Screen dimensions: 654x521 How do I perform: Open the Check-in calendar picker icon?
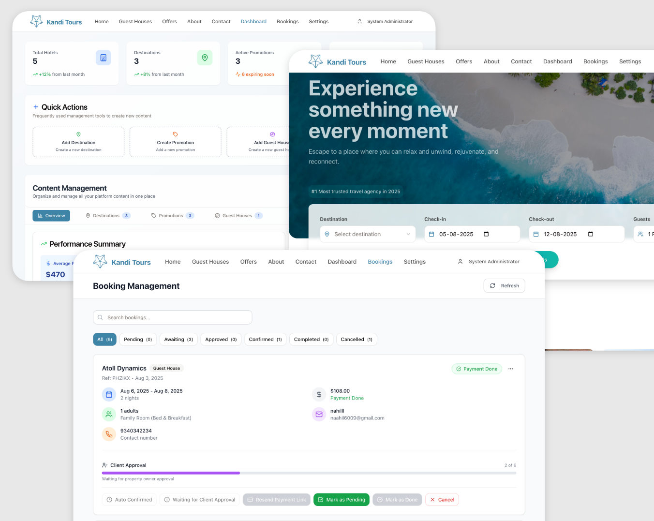tap(486, 234)
